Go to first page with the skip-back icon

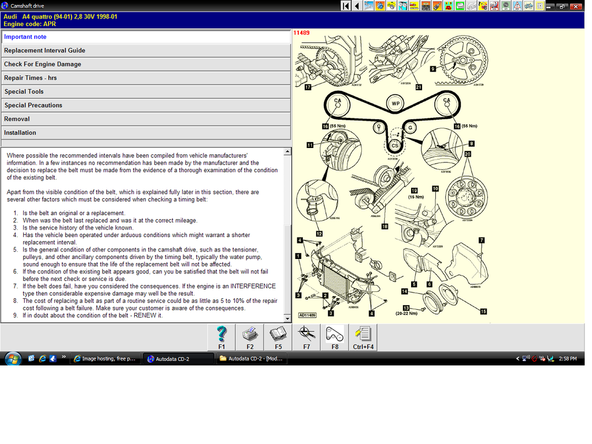[346, 6]
